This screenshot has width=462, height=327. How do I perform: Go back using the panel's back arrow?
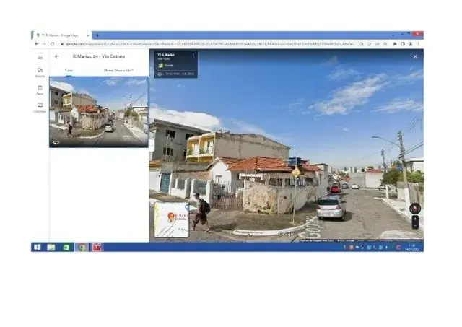pos(58,56)
